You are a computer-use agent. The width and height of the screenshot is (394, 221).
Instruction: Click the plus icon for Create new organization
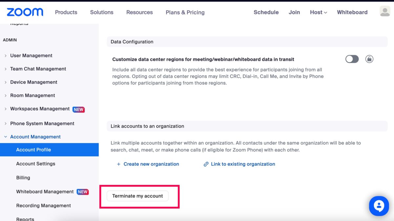(x=119, y=164)
